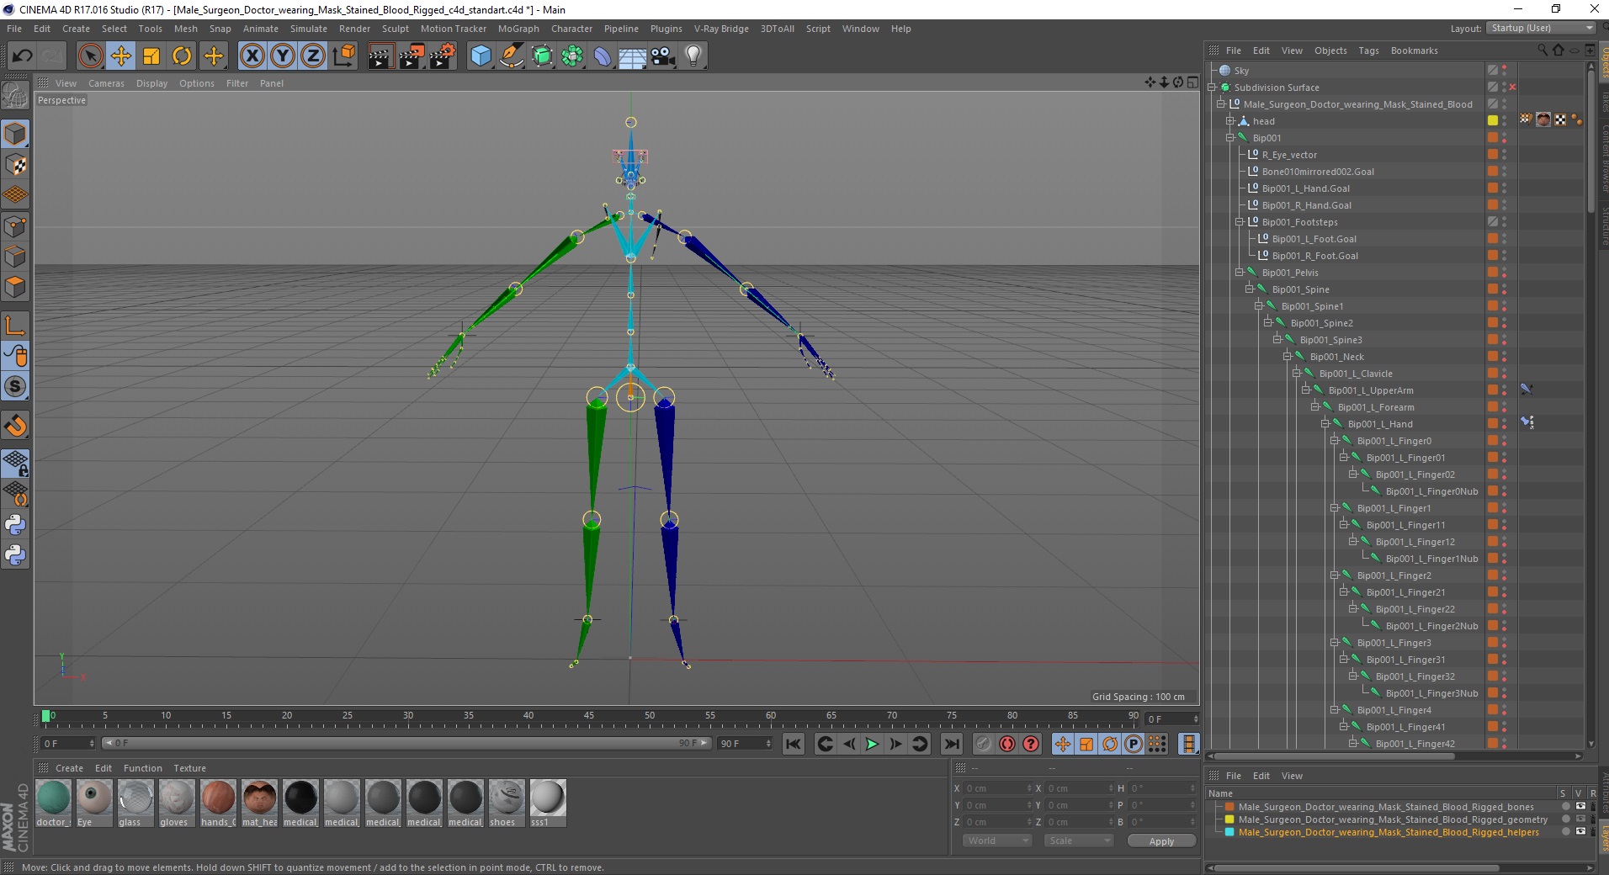Open the viewport Cameras menu
Screen dimensions: 1609x875
[x=106, y=83]
